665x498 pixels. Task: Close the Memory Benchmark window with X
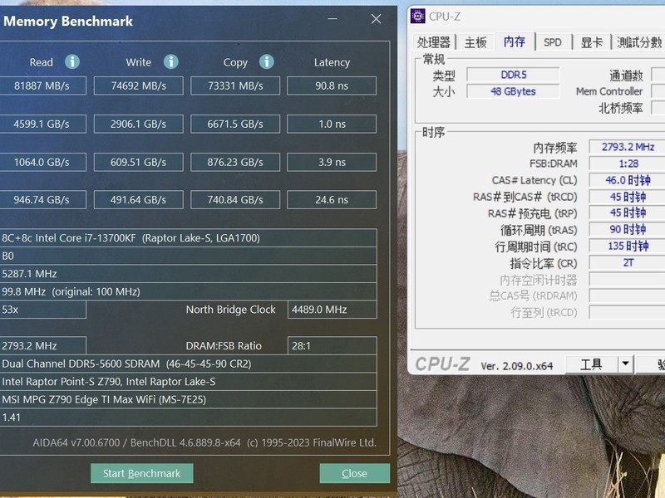tap(376, 18)
